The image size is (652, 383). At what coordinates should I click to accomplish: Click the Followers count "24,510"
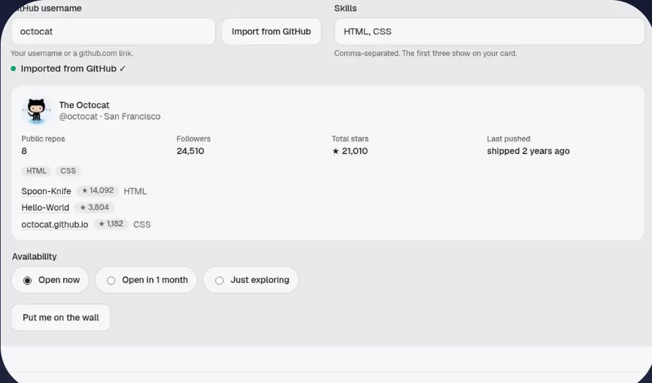pyautogui.click(x=190, y=151)
